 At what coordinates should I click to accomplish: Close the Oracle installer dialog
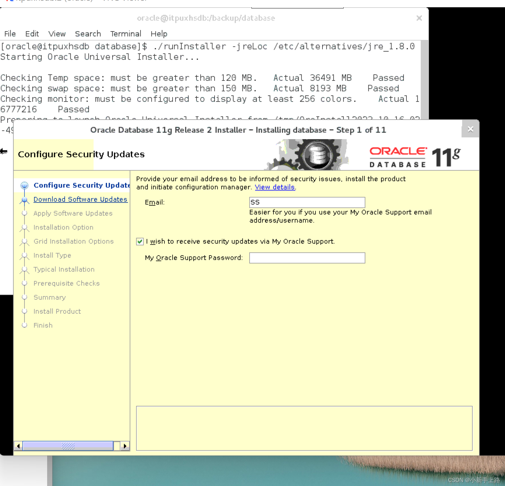coord(470,129)
